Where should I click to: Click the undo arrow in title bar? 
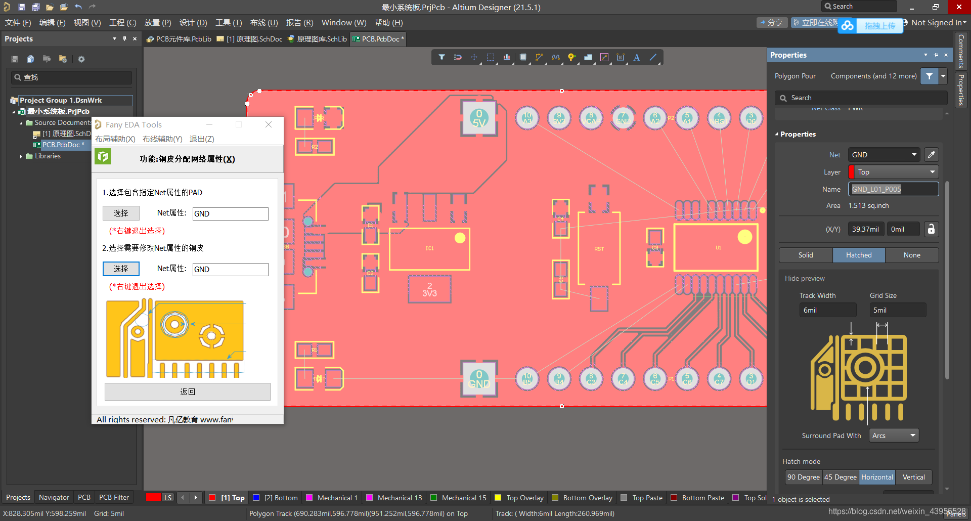[x=78, y=7]
